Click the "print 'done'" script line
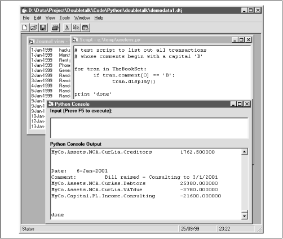Viewport: 283px width, 239px height. (93, 94)
